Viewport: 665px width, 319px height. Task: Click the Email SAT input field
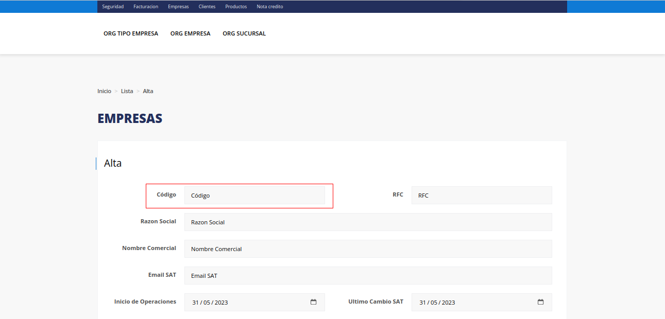pyautogui.click(x=368, y=276)
